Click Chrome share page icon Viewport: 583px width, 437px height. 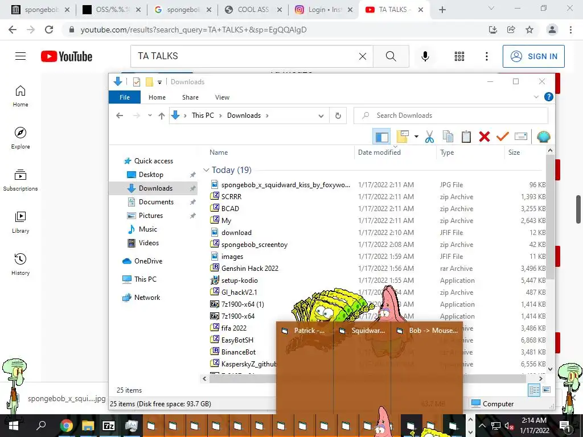point(511,30)
